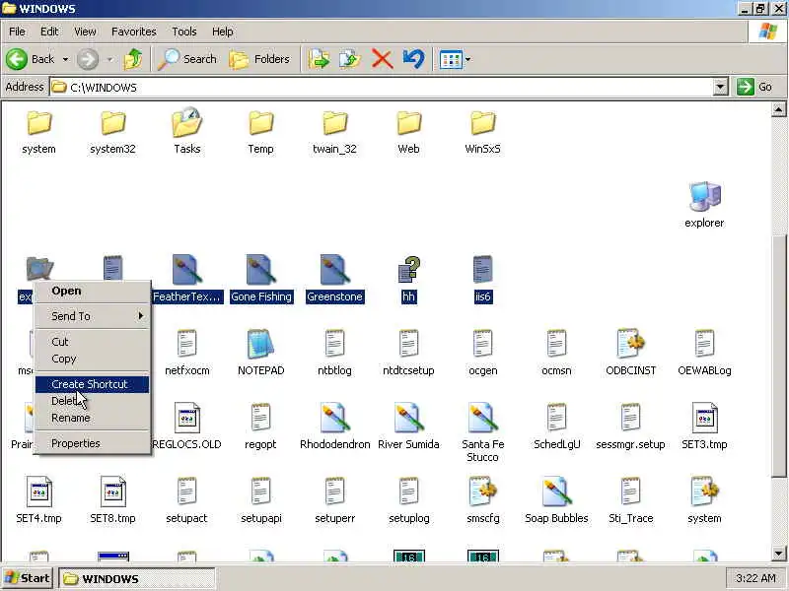Viewport: 789px width, 591px height.
Task: Click the netfxocm file name
Action: coord(186,371)
